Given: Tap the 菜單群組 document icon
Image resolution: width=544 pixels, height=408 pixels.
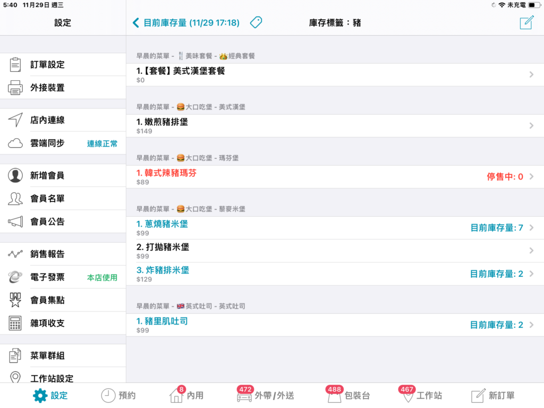Looking at the screenshot, I should pyautogui.click(x=15, y=355).
